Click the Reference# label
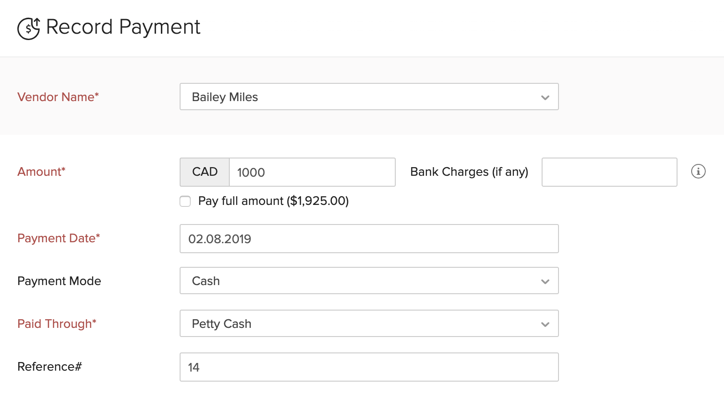724x398 pixels. click(x=50, y=367)
